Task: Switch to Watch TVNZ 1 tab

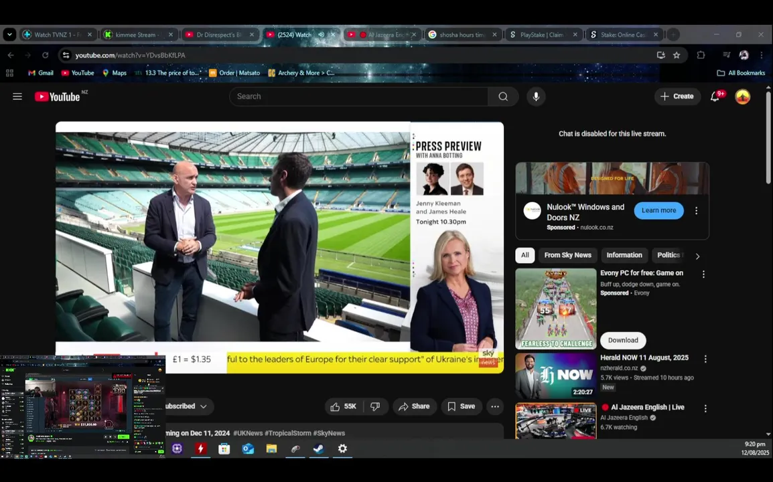Action: [x=58, y=35]
